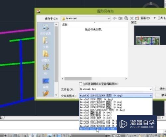Open the Favorites folder shortcut in the sidebar
Viewport: 166px width, 137px height.
coord(45,56)
